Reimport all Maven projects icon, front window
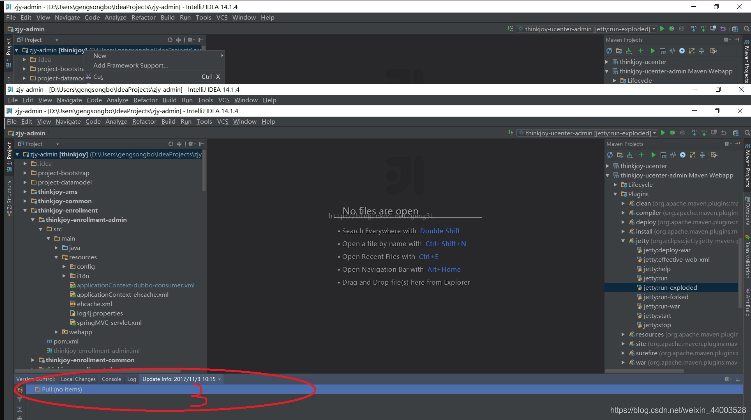 [610, 155]
